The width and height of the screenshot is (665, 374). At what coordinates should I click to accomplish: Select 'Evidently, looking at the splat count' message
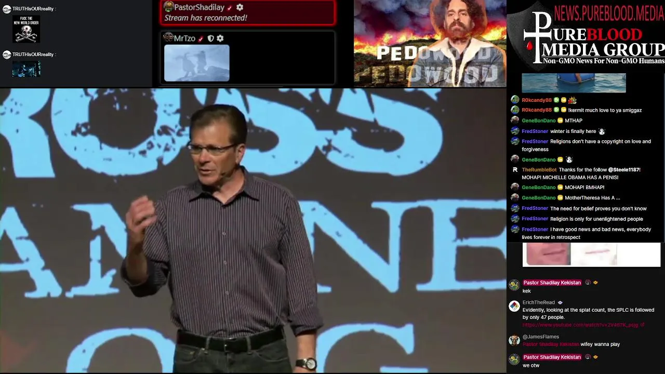pos(588,313)
